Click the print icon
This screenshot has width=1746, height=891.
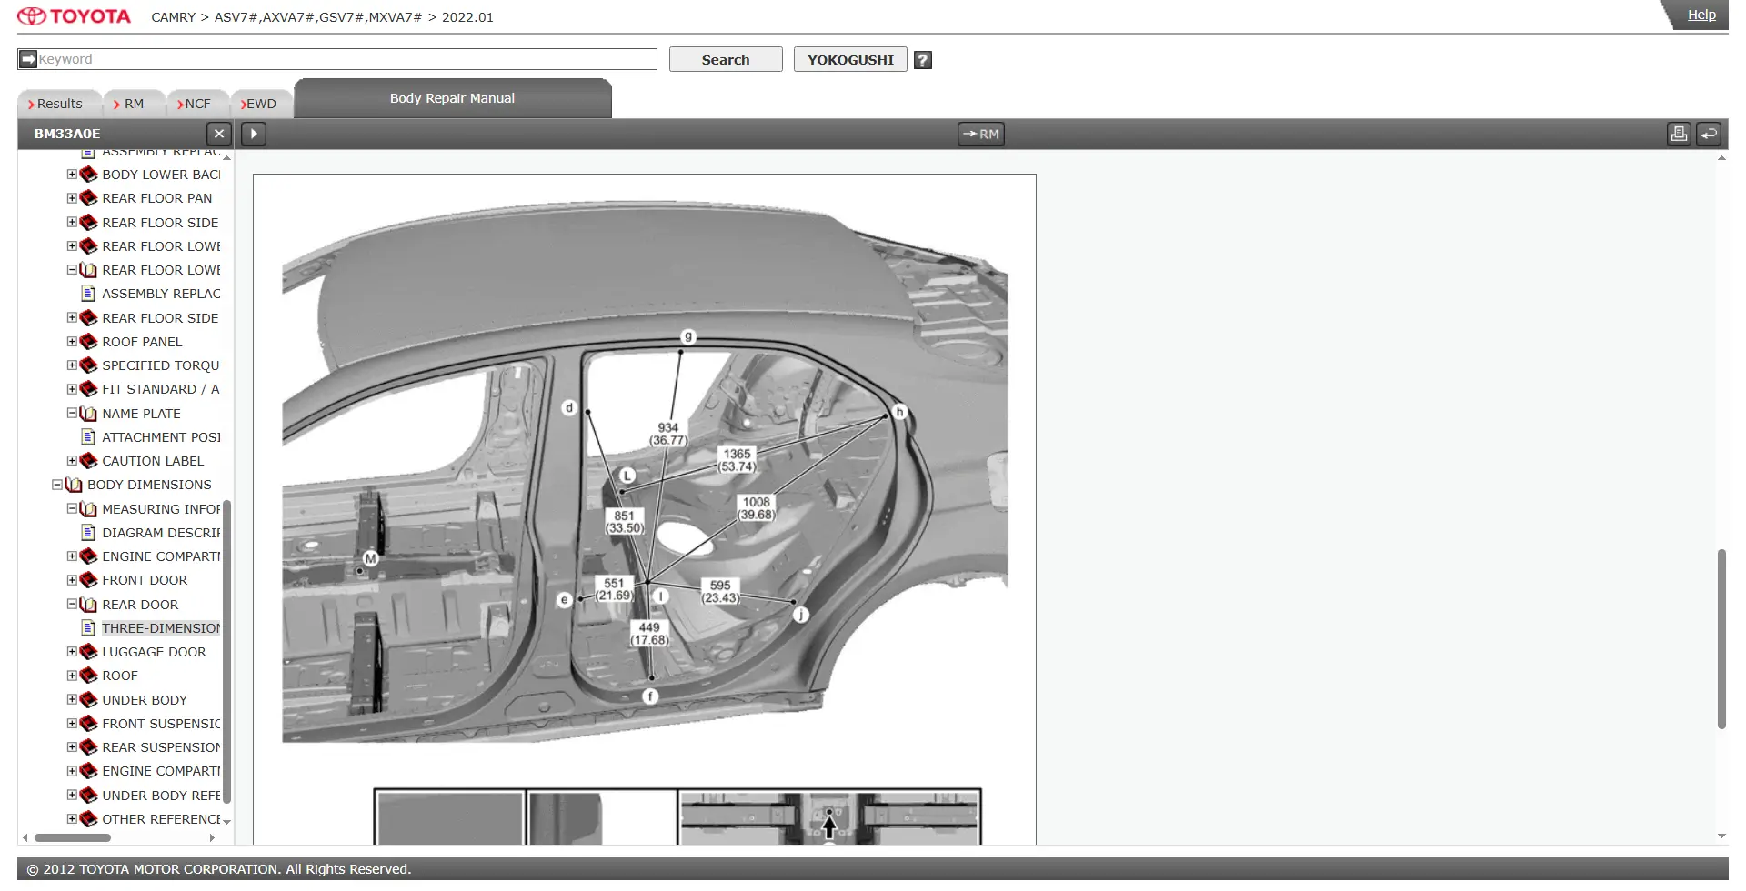(1679, 134)
